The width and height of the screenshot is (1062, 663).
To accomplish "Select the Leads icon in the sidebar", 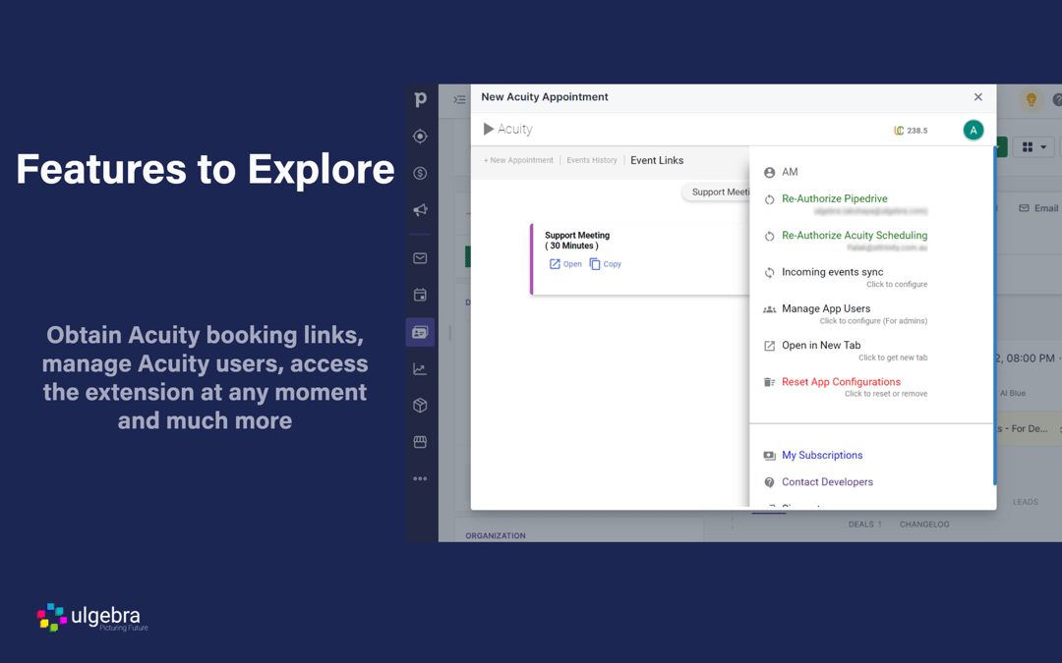I will tap(420, 136).
